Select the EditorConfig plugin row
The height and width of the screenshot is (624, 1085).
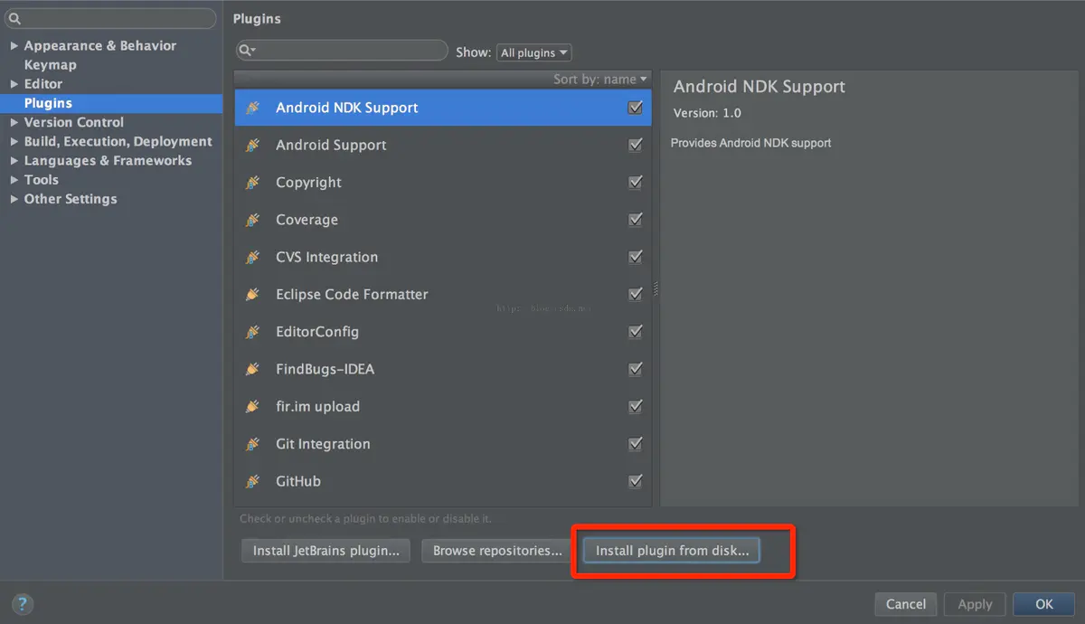point(443,332)
